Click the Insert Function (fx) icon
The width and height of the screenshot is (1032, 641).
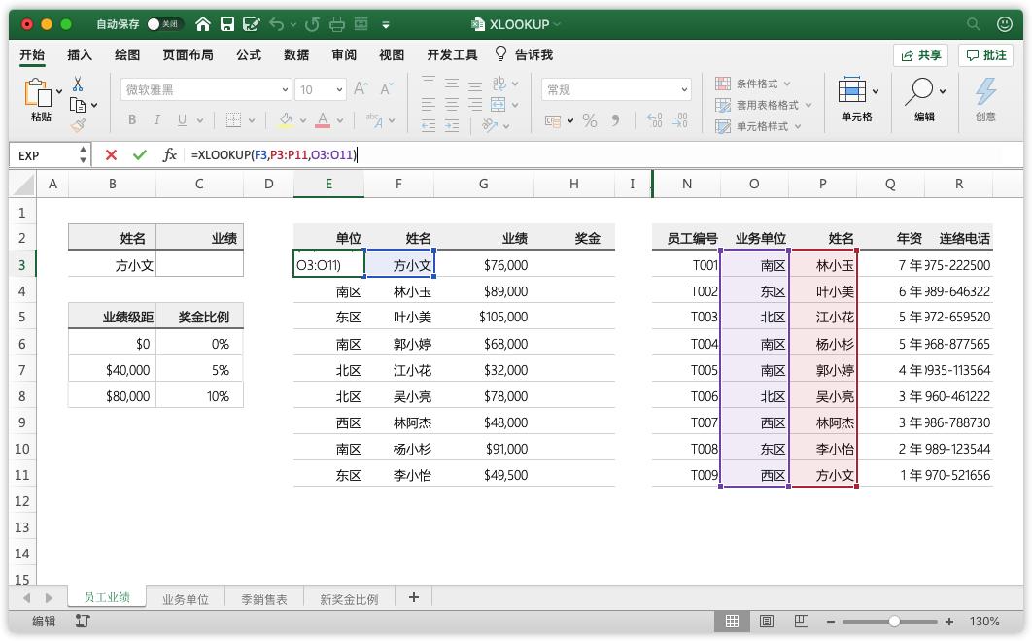[x=170, y=154]
